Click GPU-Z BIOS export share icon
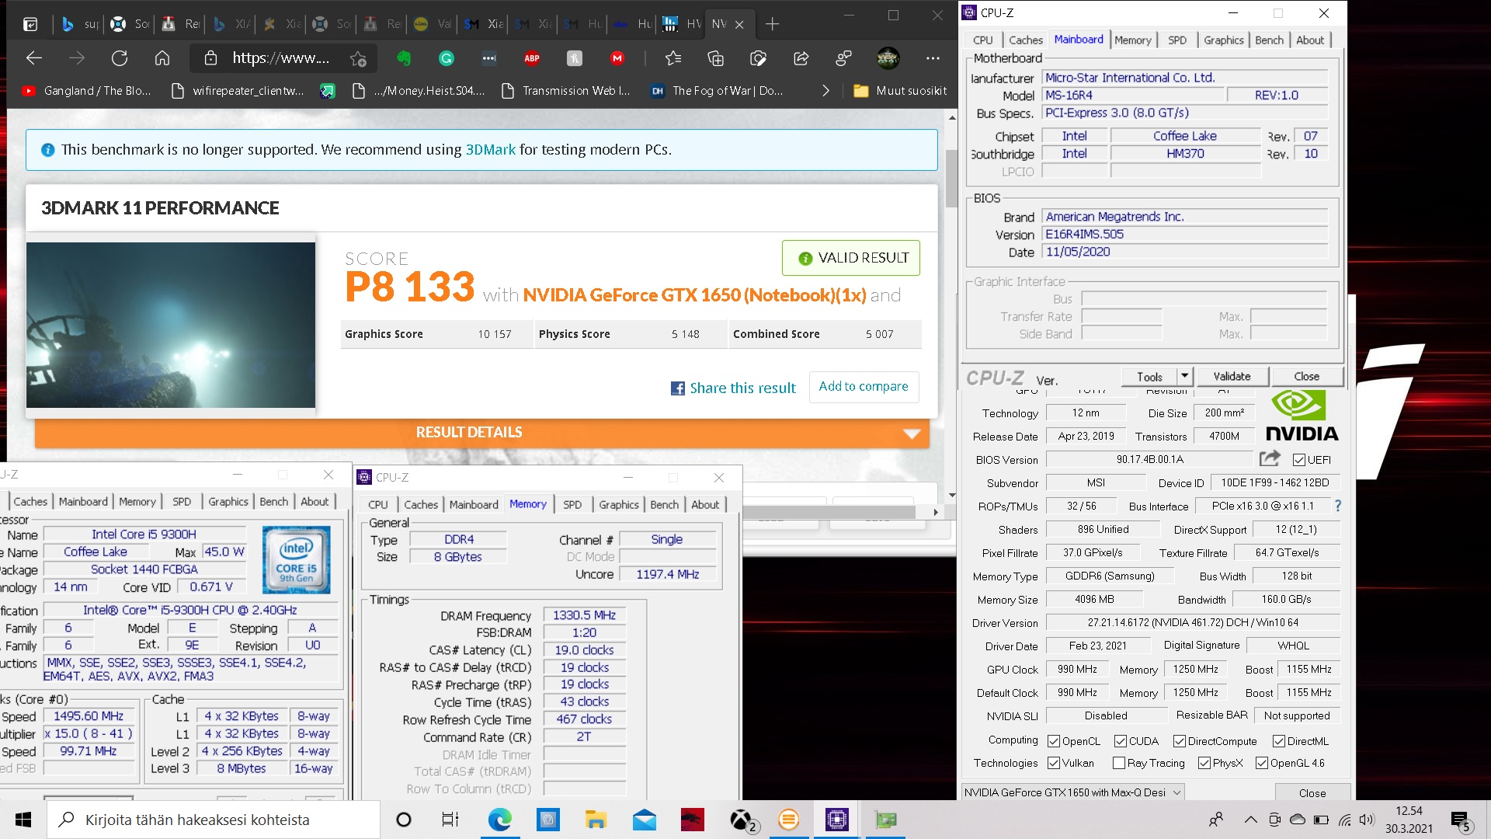The image size is (1491, 839). pos(1270,458)
